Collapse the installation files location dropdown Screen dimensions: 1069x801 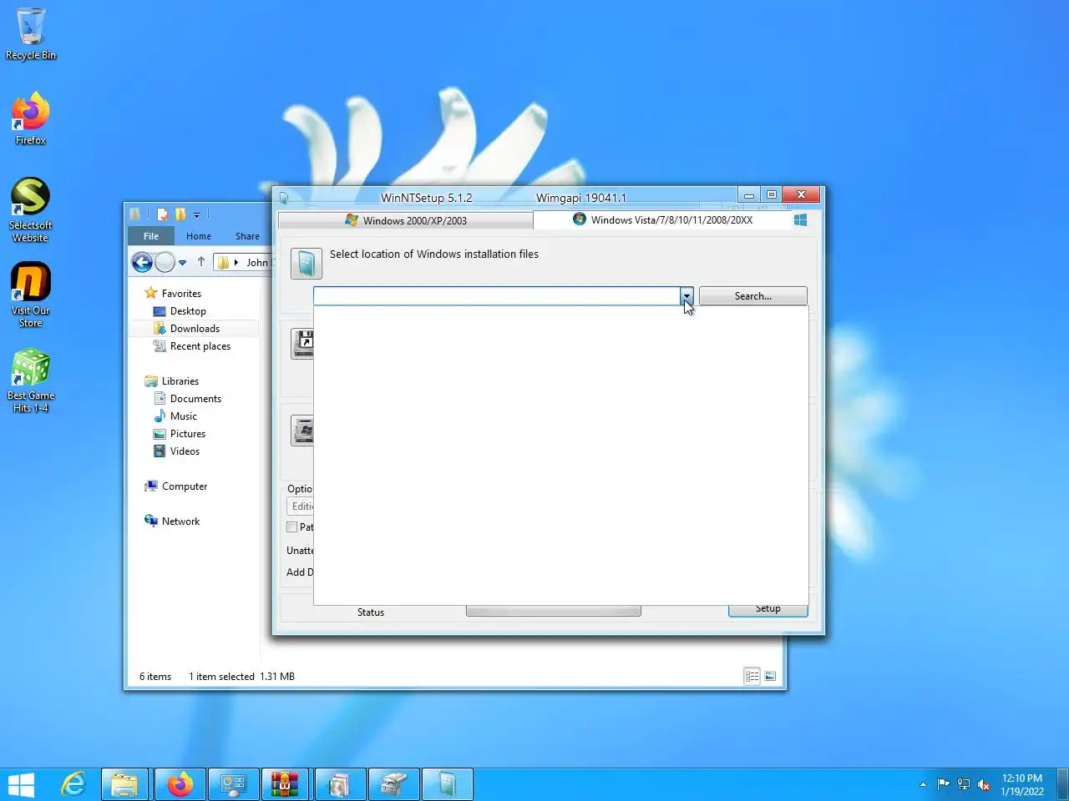click(686, 295)
